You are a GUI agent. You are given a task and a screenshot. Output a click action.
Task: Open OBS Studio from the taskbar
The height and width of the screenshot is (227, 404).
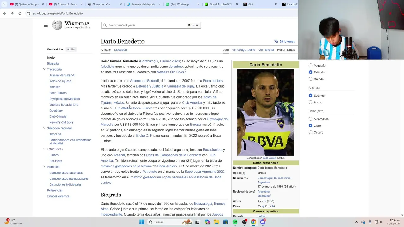244,222
